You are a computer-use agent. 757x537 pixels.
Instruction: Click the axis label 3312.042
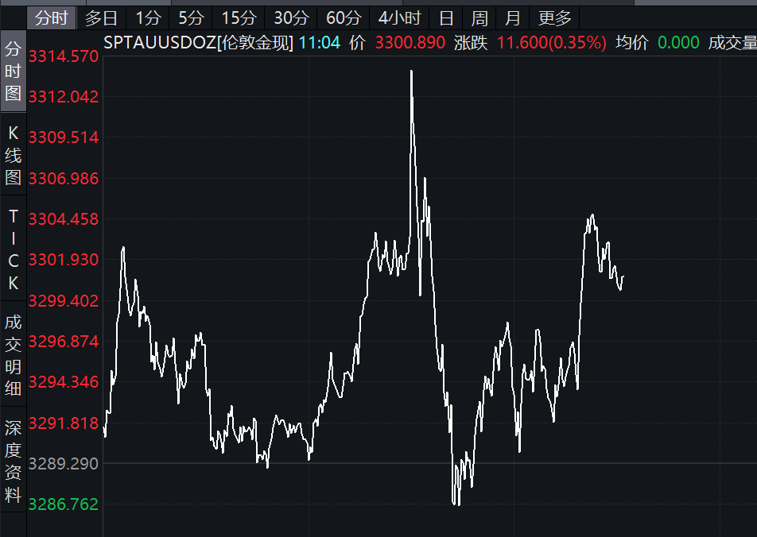pyautogui.click(x=64, y=97)
